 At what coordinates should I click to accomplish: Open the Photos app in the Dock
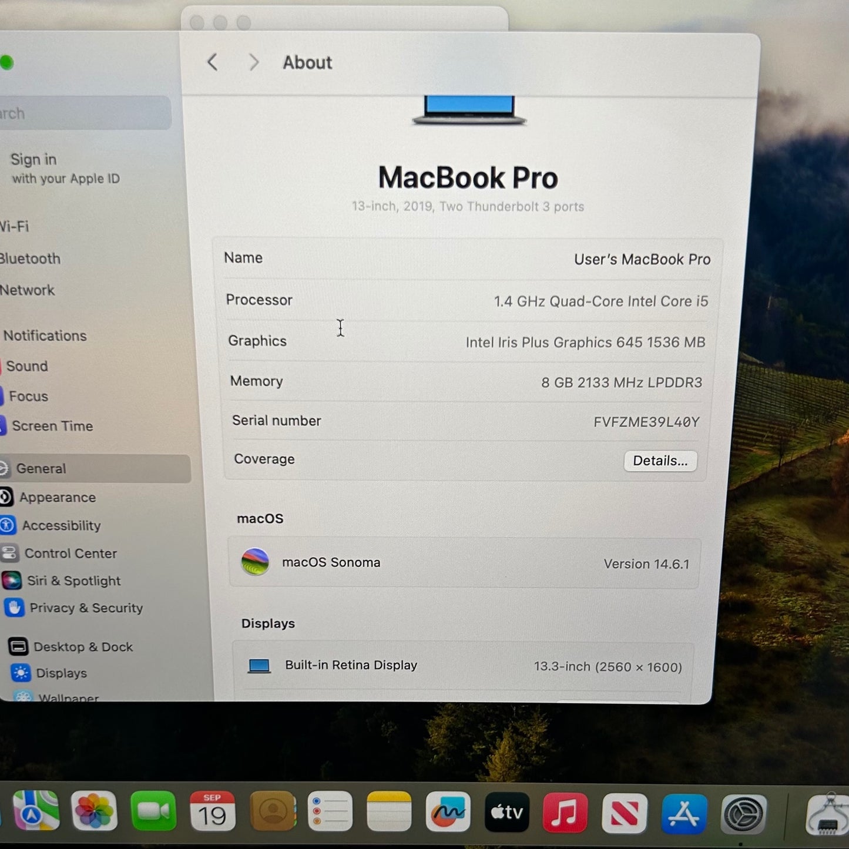94,812
